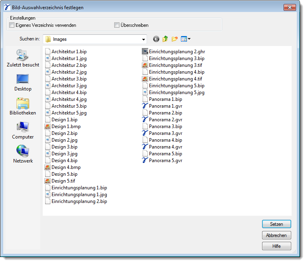Select the Panorama 3.gvr file icon

coord(145,133)
